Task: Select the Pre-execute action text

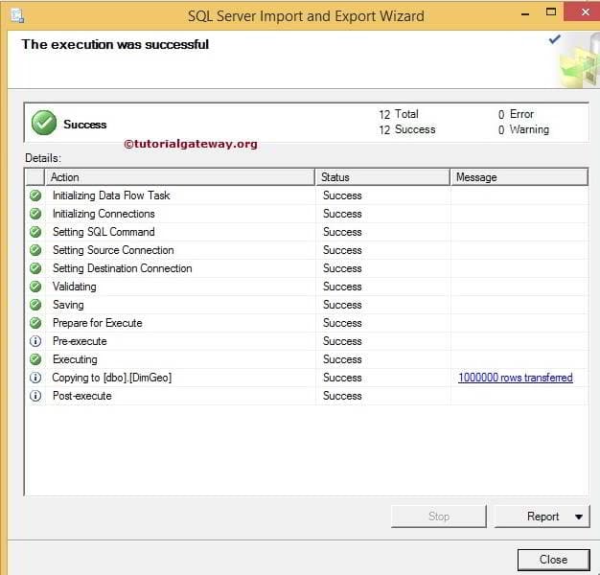Action: point(80,341)
